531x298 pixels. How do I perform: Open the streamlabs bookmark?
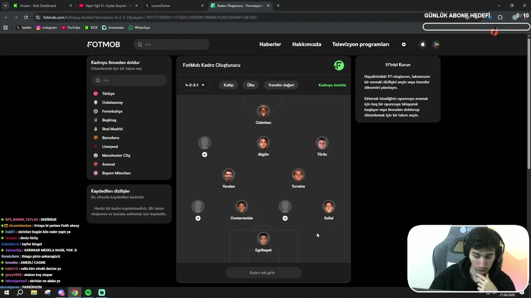pyautogui.click(x=113, y=28)
